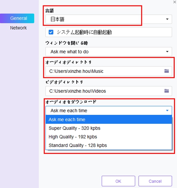Click the システム起動時に自動起動 label
This screenshot has width=177, height=188.
point(84,32)
